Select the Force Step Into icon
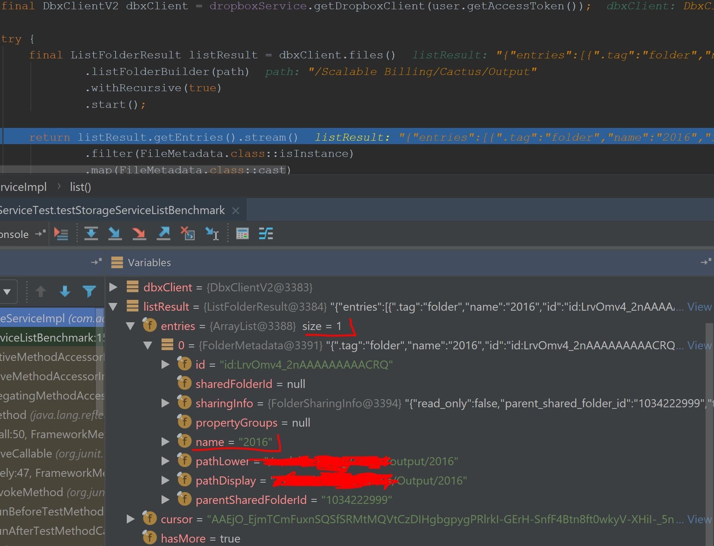The height and width of the screenshot is (546, 714). (140, 234)
